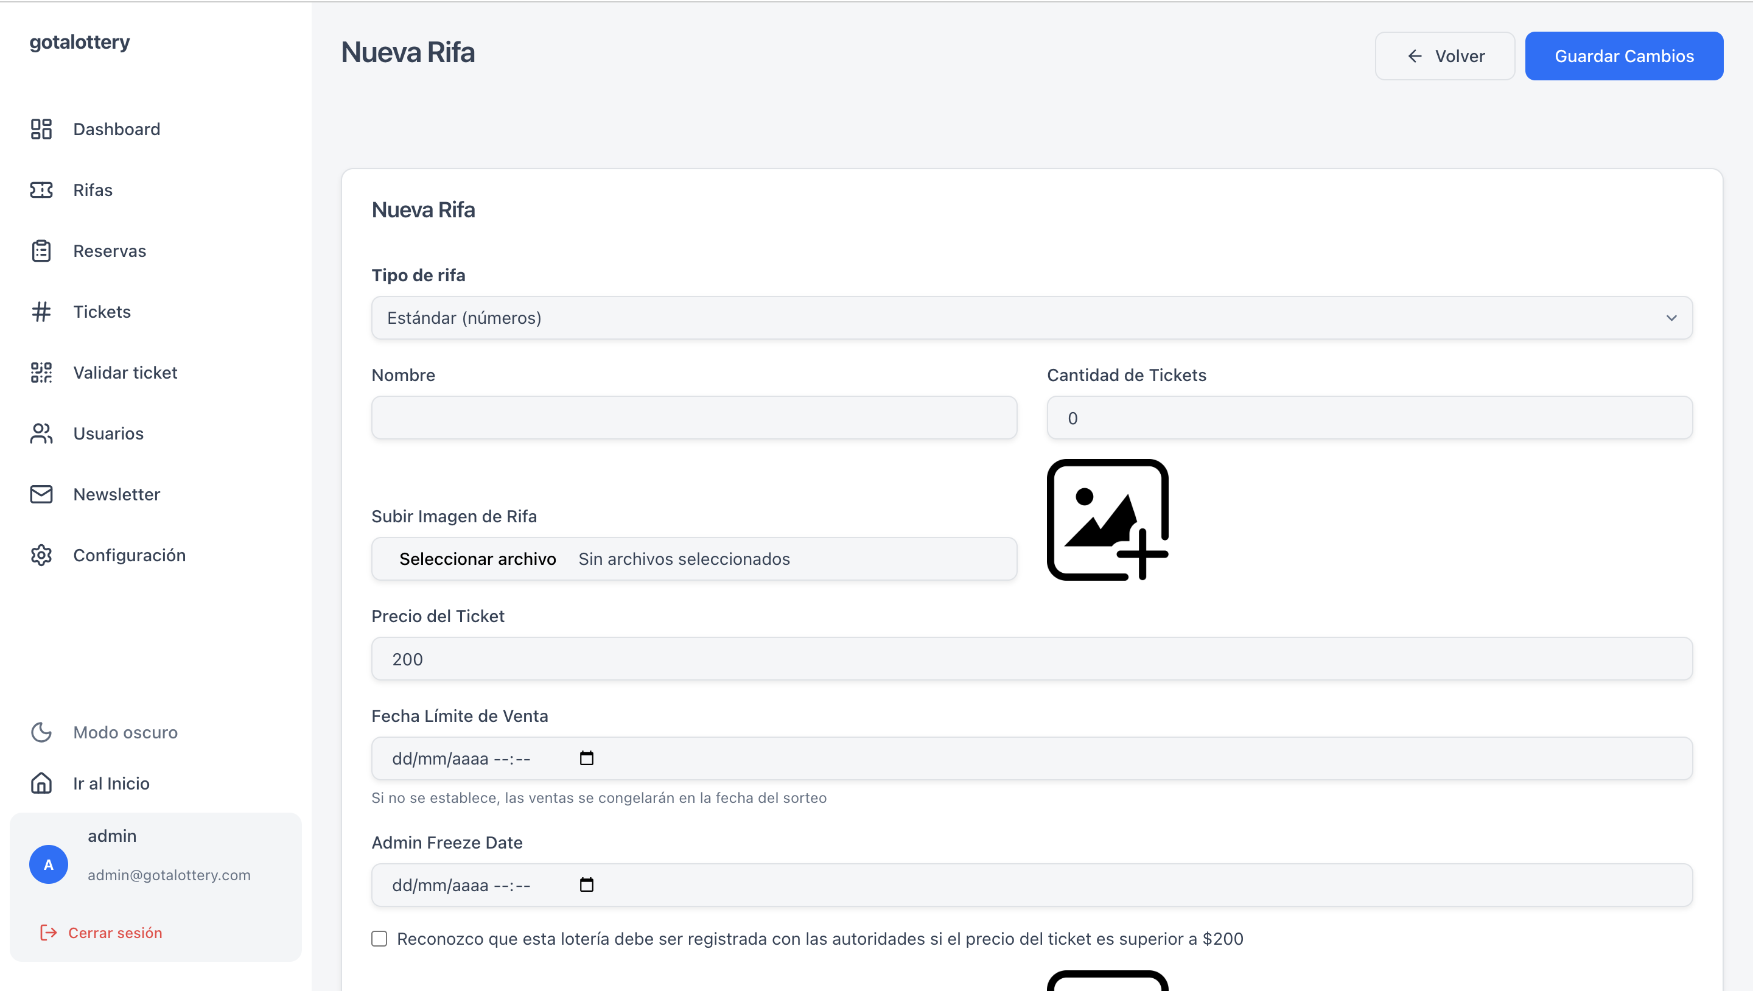Open Configuración settings page

pos(129,555)
